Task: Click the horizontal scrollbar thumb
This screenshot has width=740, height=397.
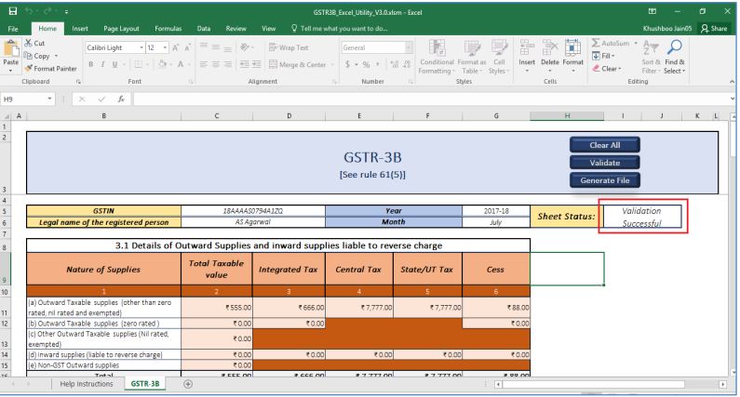Action: tap(594, 385)
